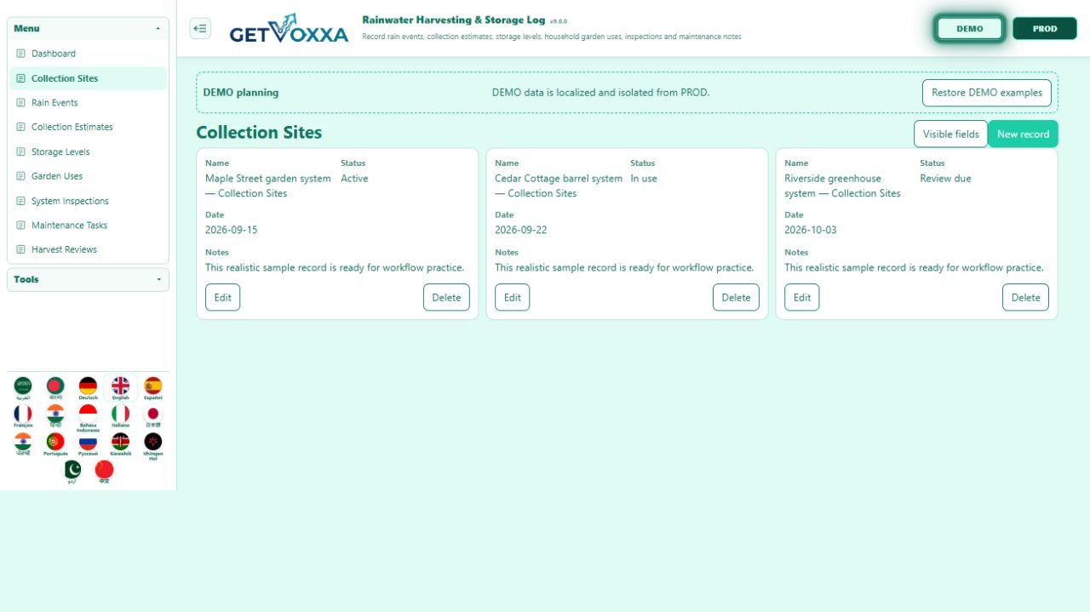Viewport: 1090px width, 612px height.
Task: Click the Harvest Reviews list icon
Action: pos(20,250)
